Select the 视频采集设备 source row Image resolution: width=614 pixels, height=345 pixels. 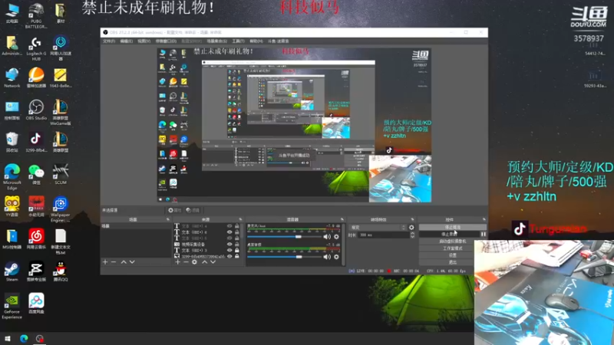pyautogui.click(x=206, y=244)
